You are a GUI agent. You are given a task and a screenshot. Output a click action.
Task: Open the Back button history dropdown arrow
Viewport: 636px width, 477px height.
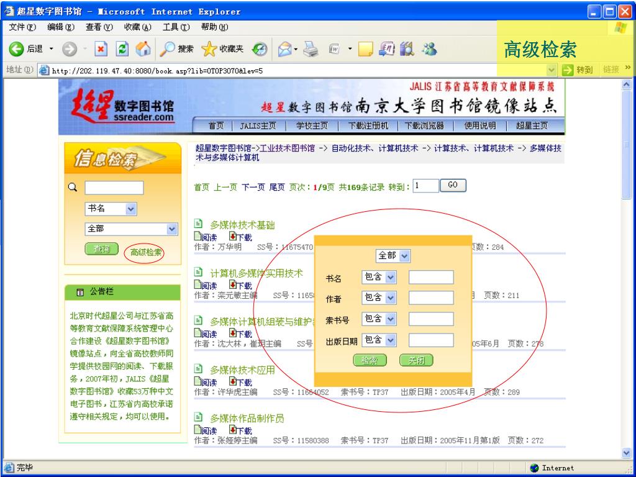pos(52,49)
